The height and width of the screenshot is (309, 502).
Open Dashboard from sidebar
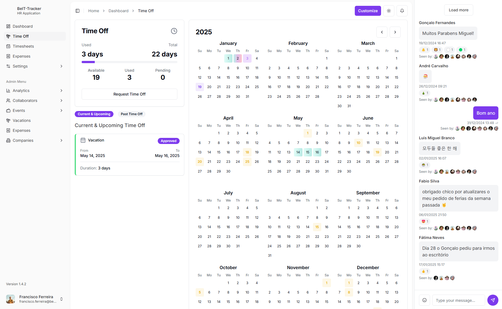(35, 26)
